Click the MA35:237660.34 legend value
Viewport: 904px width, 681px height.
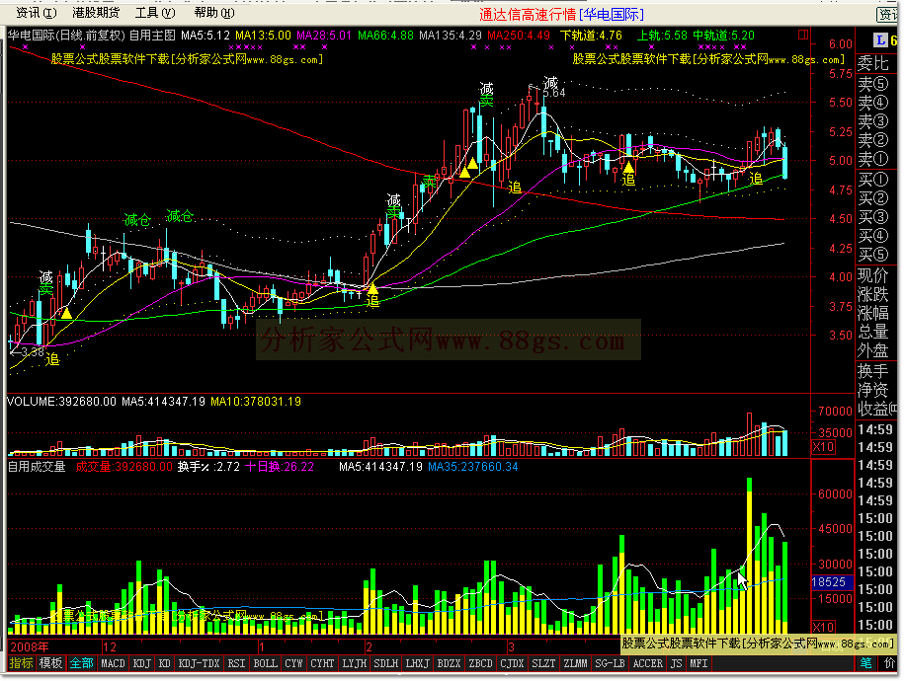pos(473,466)
